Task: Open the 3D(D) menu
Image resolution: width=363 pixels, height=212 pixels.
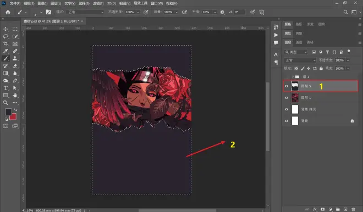Action: [111, 3]
